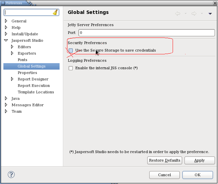Open the Editors preferences page
The width and height of the screenshot is (218, 184).
click(24, 47)
